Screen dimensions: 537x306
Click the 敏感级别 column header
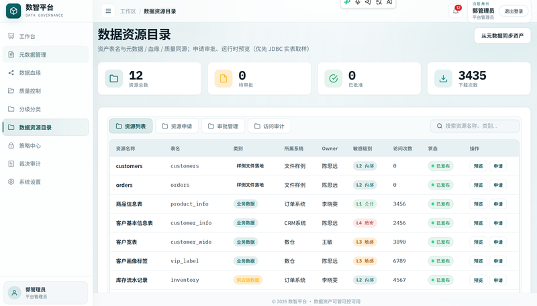click(362, 149)
